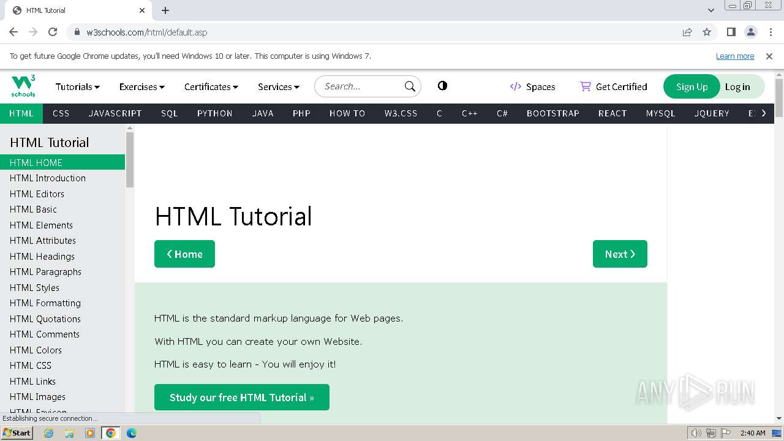The image size is (784, 441).
Task: Open Chrome profile avatar
Action: (x=750, y=32)
